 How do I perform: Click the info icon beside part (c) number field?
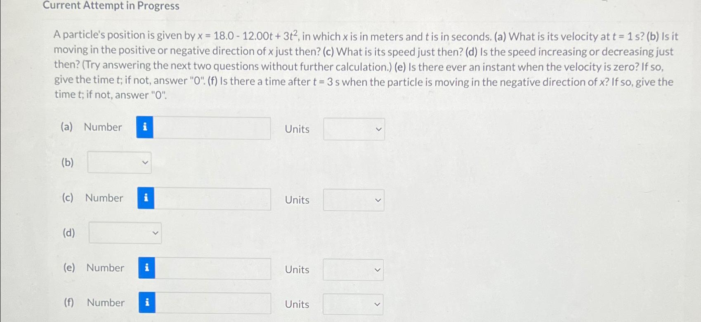pyautogui.click(x=146, y=198)
